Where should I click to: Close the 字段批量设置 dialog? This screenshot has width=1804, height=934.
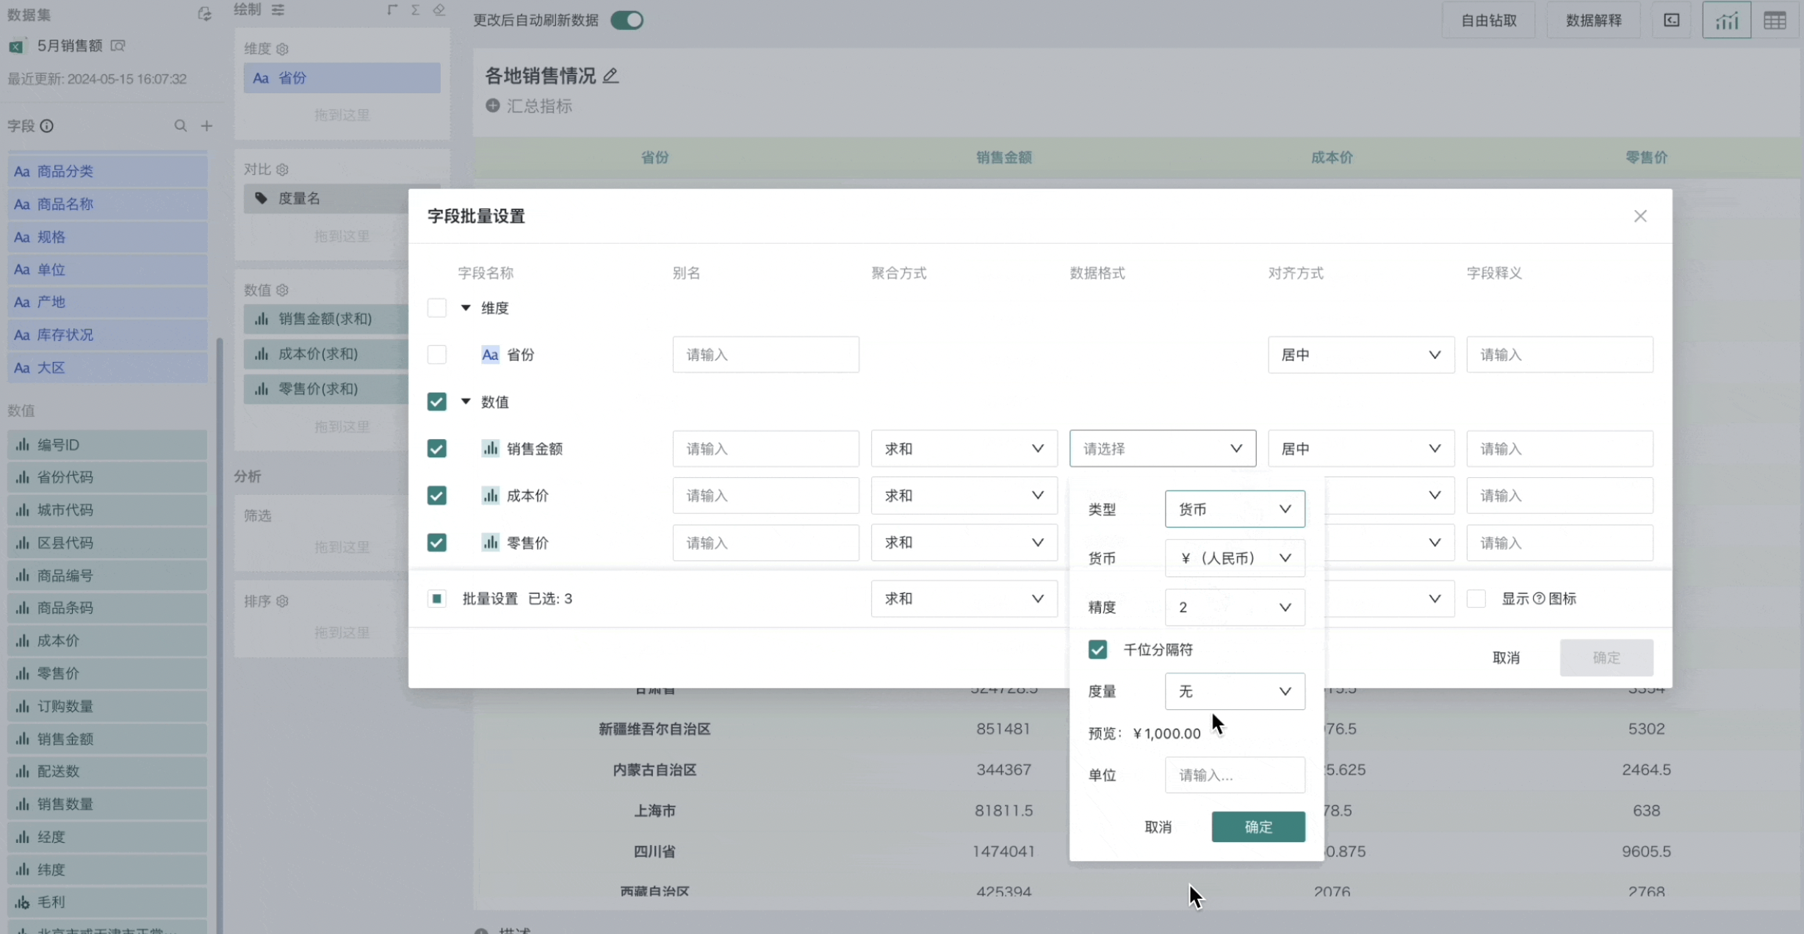[x=1639, y=216]
